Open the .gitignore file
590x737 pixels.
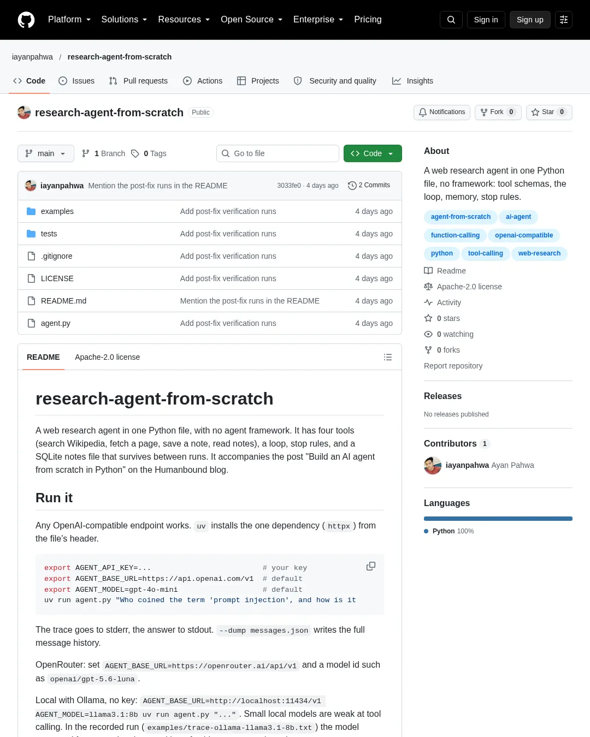[x=56, y=256]
